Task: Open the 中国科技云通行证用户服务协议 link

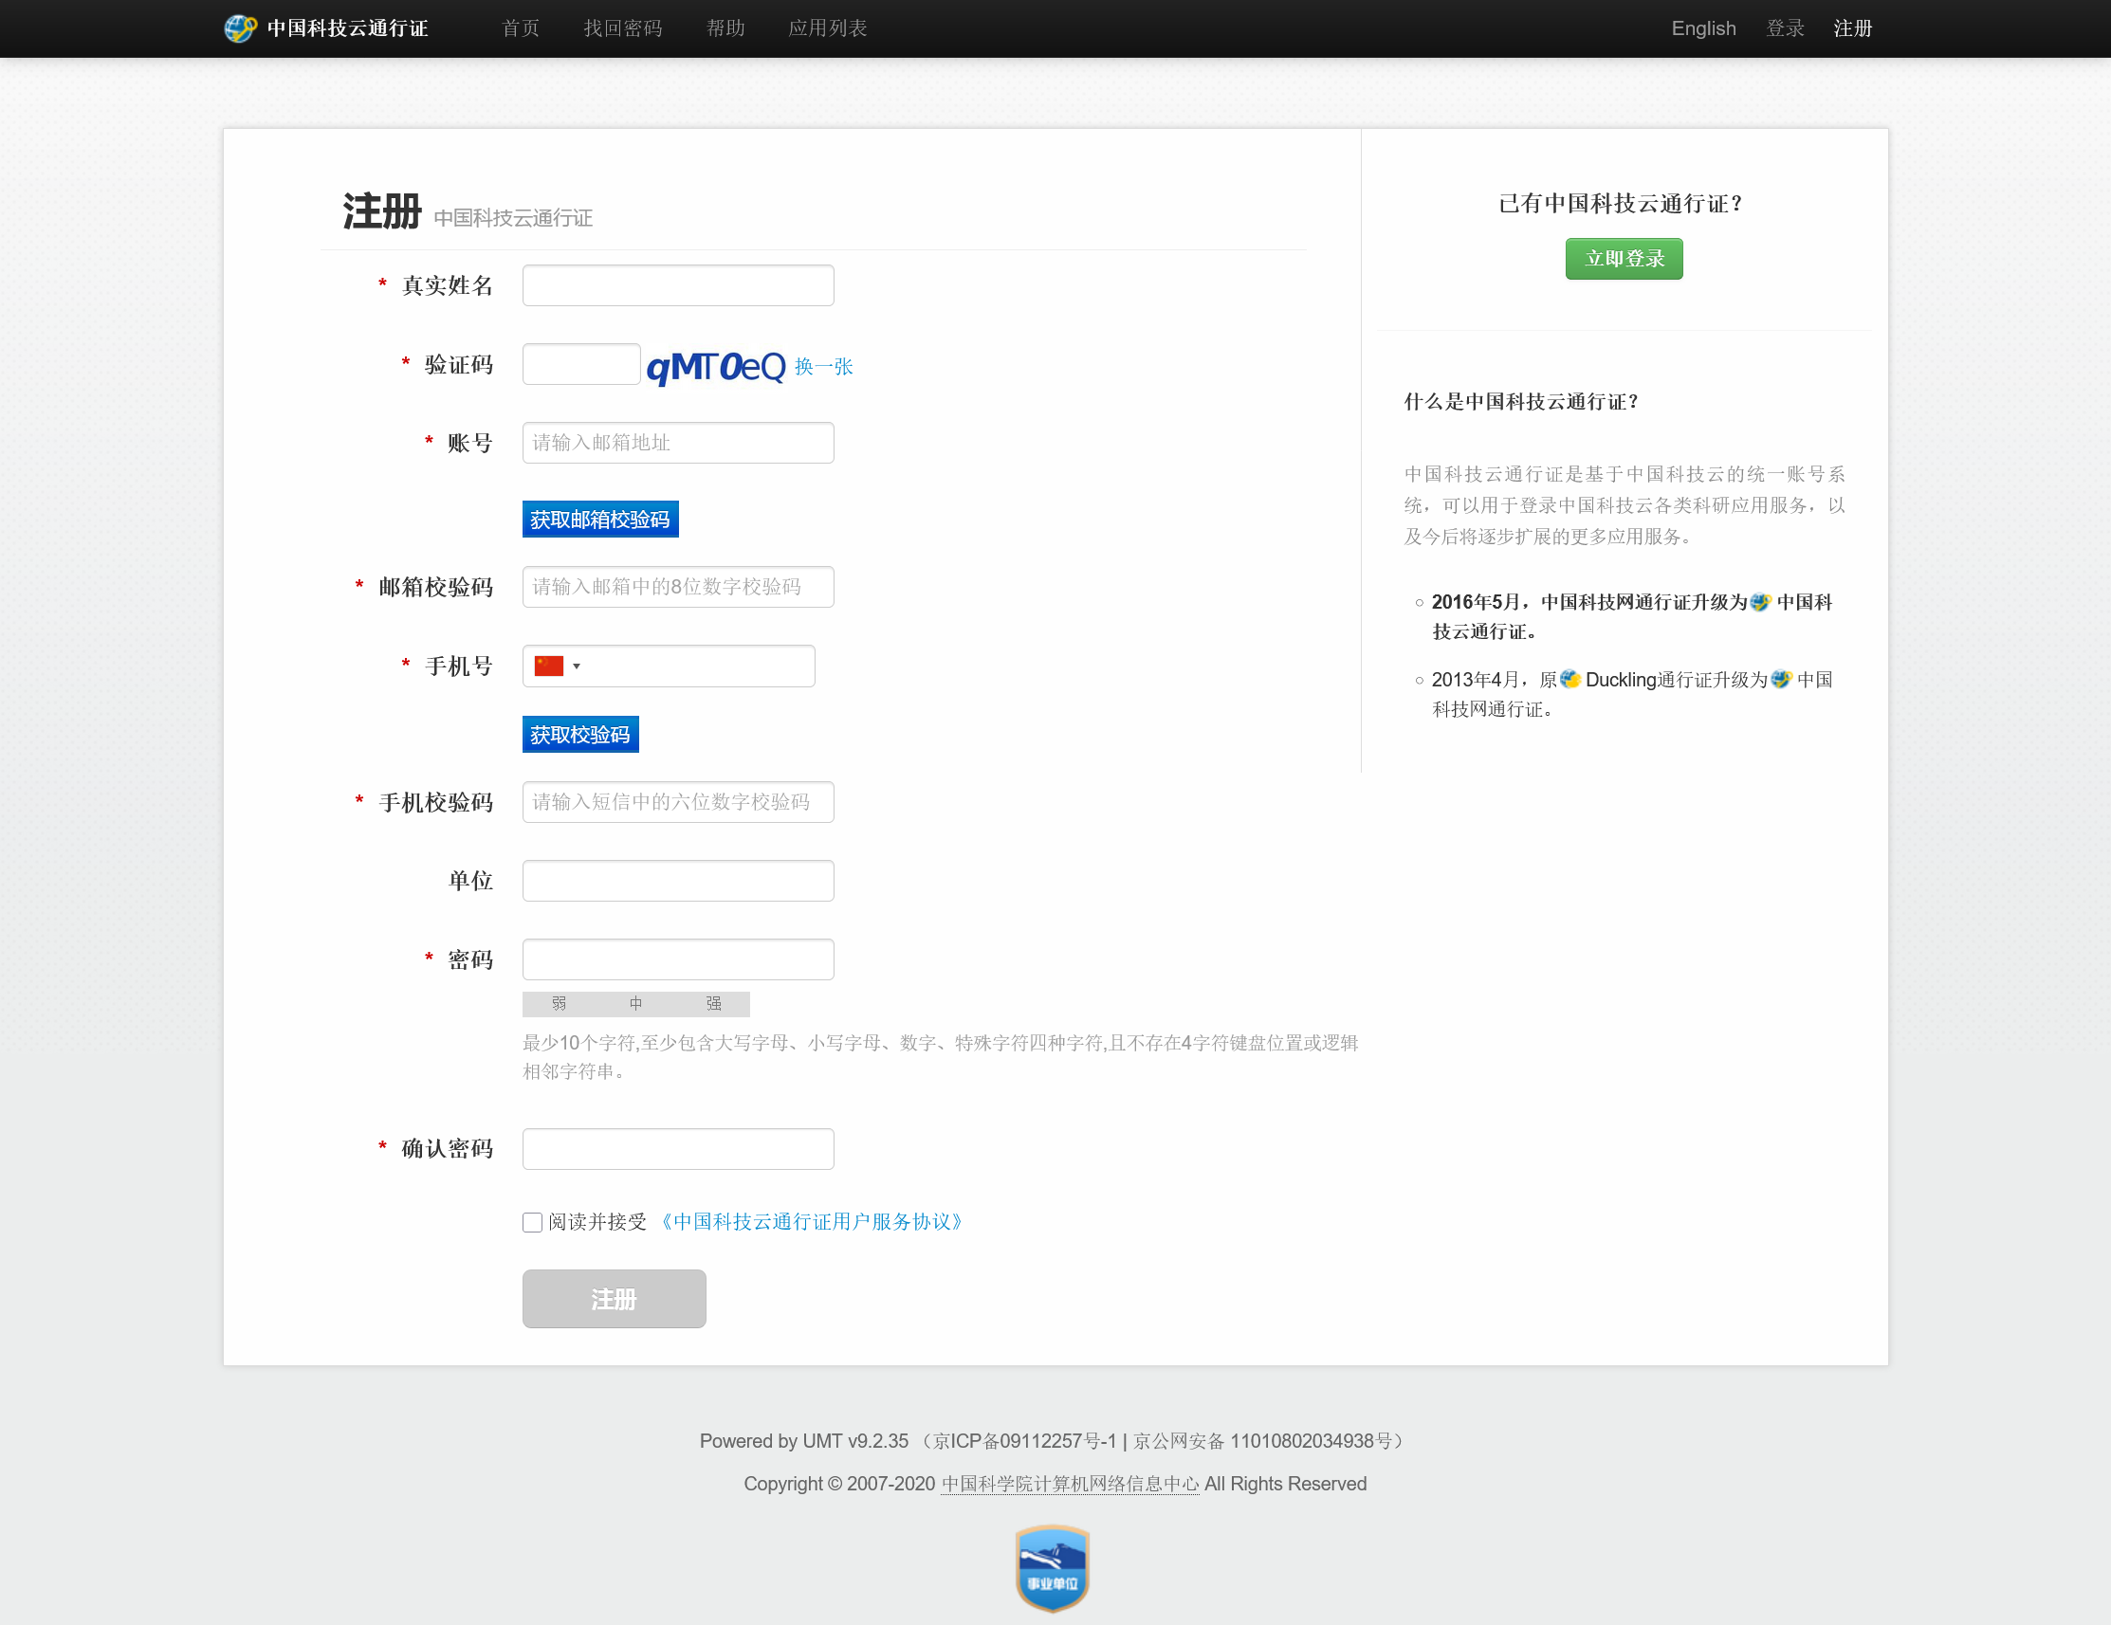Action: click(x=811, y=1222)
